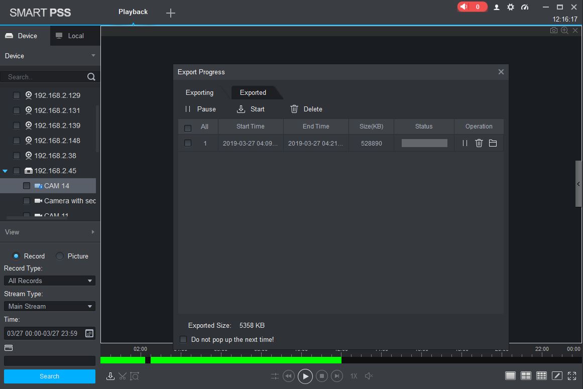Click the record card icon below Time
The height and width of the screenshot is (389, 583).
(x=9, y=348)
